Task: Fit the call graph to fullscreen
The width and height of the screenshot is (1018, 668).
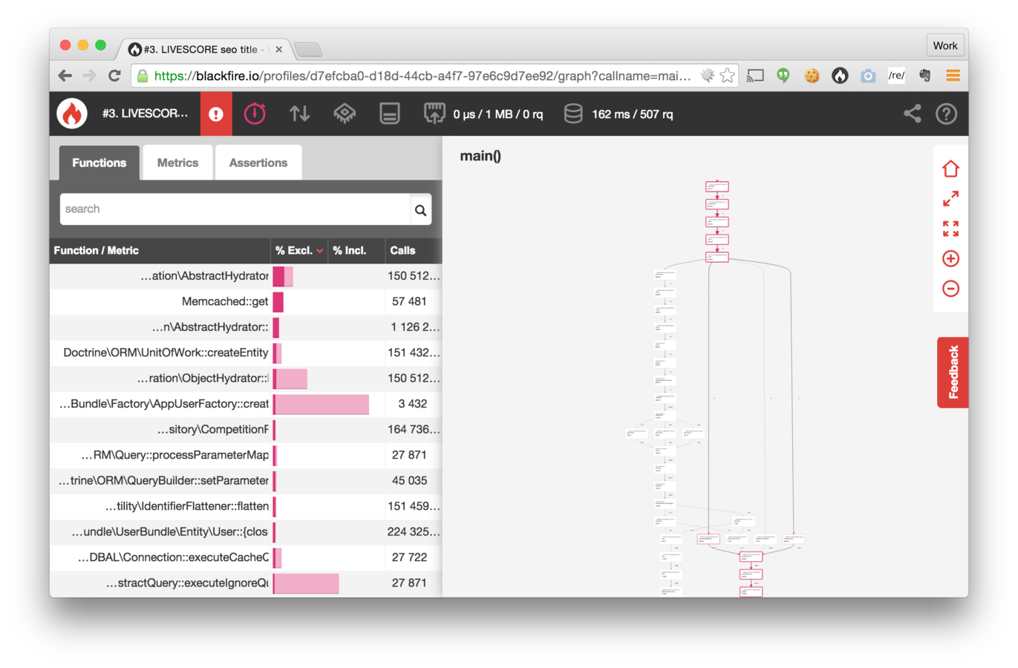Action: click(950, 229)
